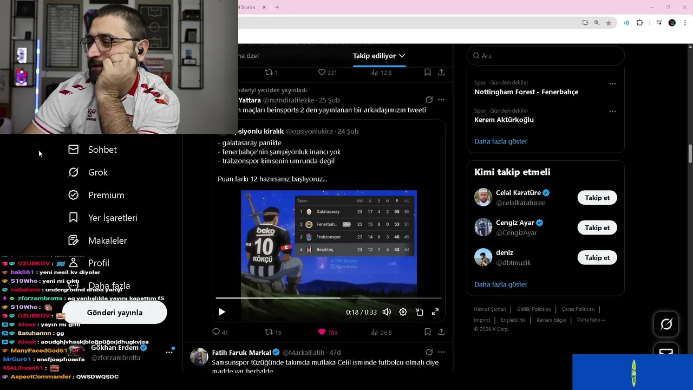Image resolution: width=693 pixels, height=390 pixels.
Task: Open more options on Fatih Faruk Markal post
Action: pos(441,352)
